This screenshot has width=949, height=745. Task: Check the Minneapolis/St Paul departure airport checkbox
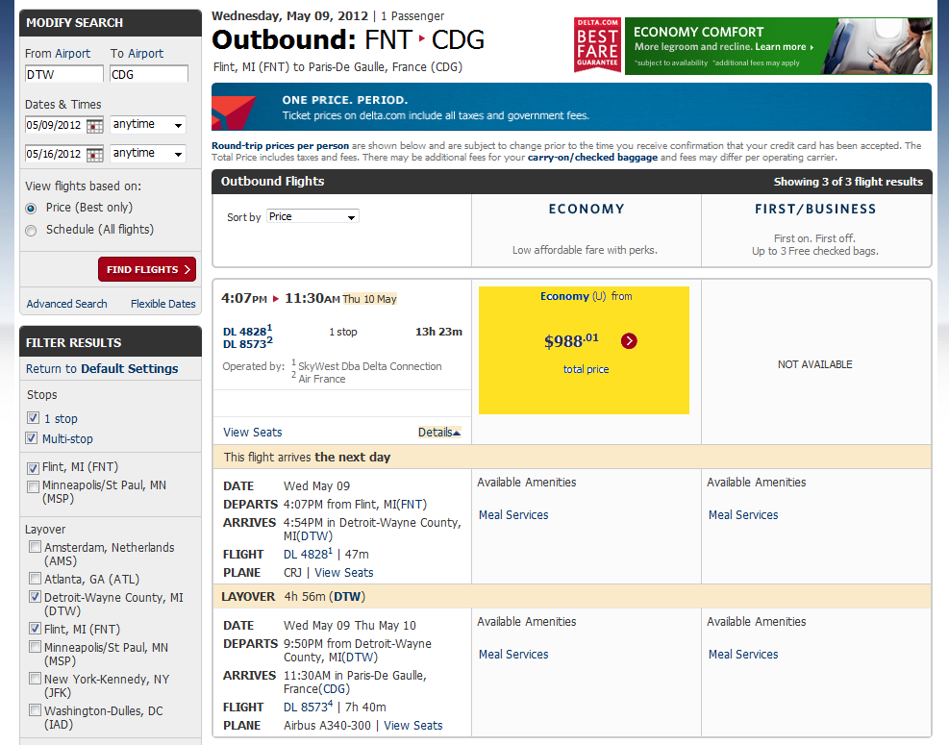pyautogui.click(x=35, y=486)
